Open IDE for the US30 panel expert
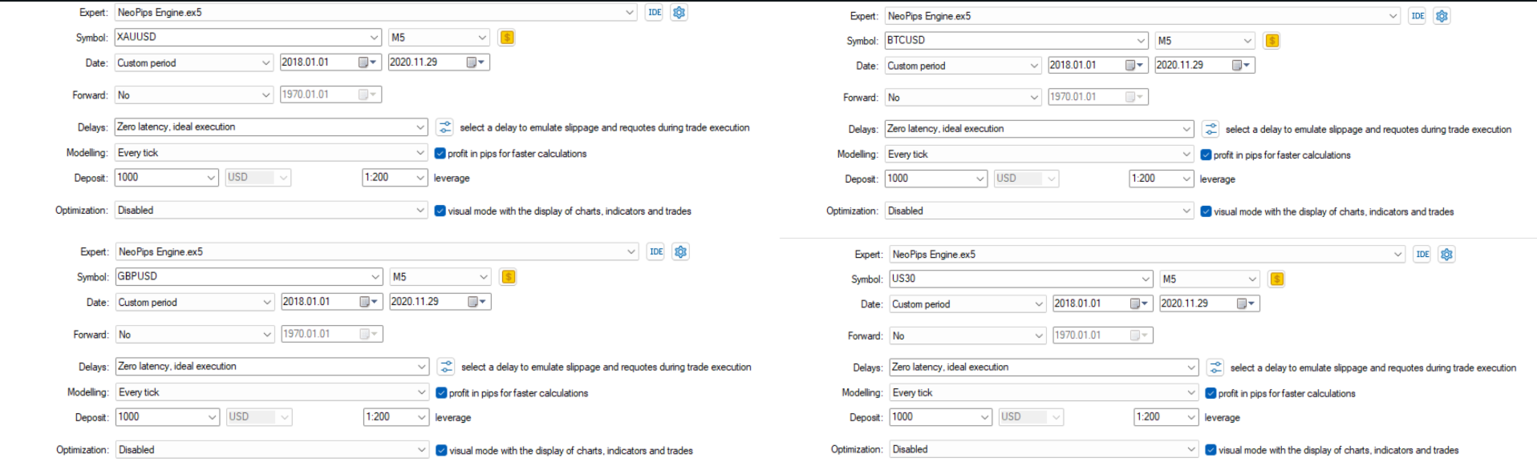Image resolution: width=1537 pixels, height=474 pixels. tap(1423, 255)
